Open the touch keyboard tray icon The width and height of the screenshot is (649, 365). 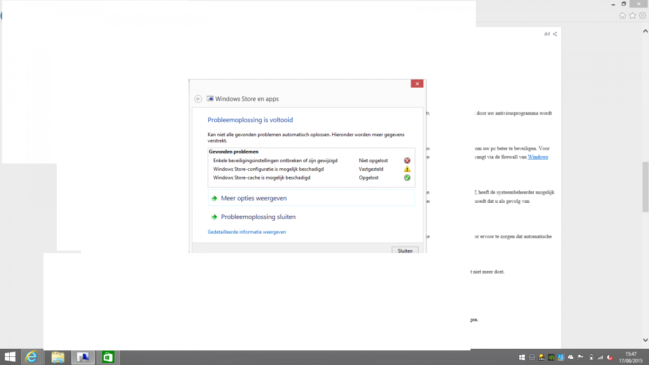532,357
